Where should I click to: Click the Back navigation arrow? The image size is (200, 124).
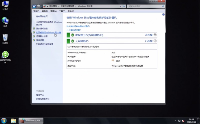click(34, 6)
